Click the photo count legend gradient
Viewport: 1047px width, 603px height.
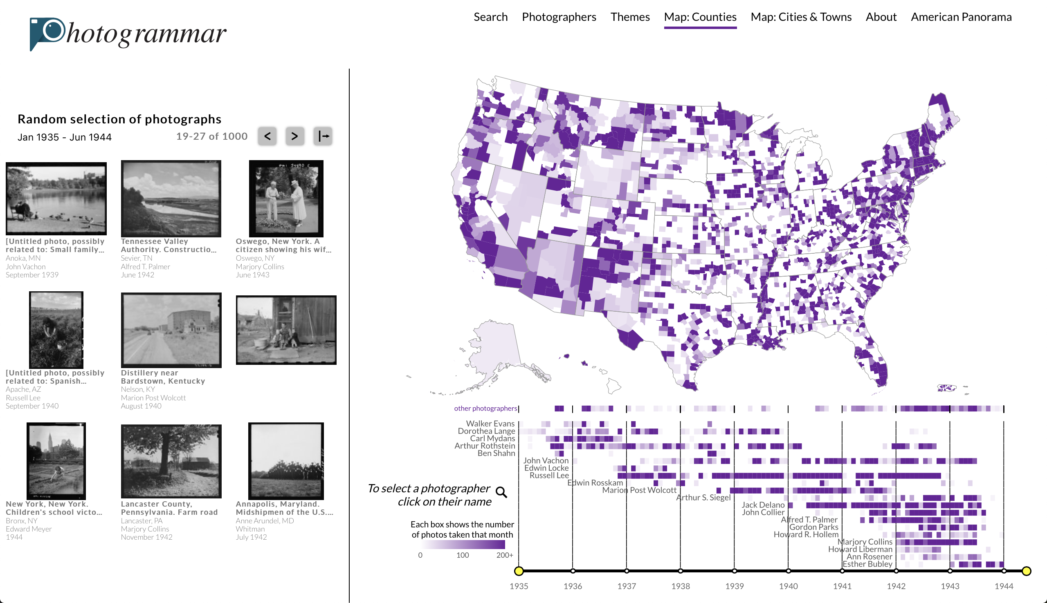[x=463, y=544]
